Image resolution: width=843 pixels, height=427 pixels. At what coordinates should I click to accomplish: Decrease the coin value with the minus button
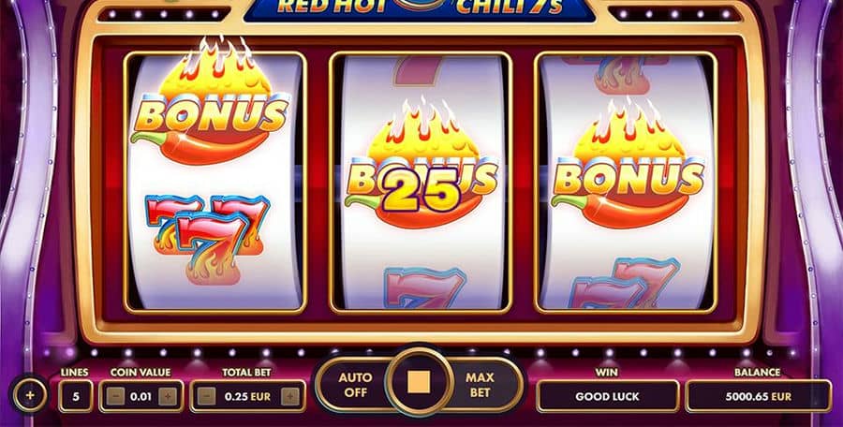coord(115,397)
